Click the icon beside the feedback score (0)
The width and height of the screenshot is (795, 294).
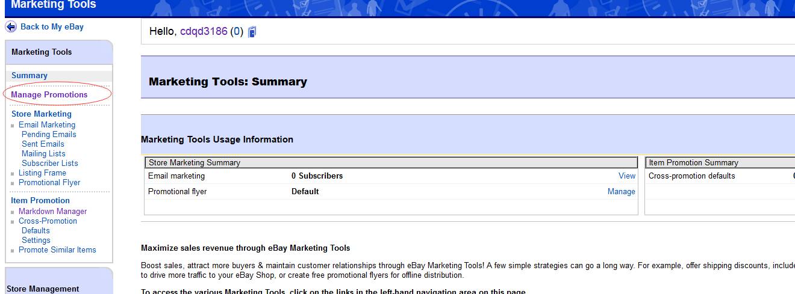point(252,32)
